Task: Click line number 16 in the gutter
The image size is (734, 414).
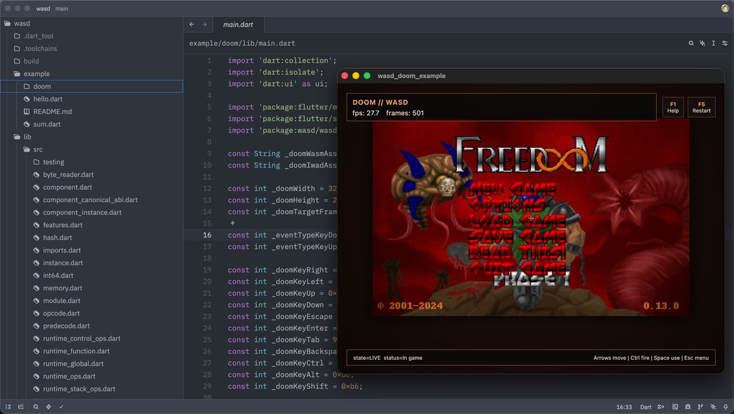Action: coord(207,235)
